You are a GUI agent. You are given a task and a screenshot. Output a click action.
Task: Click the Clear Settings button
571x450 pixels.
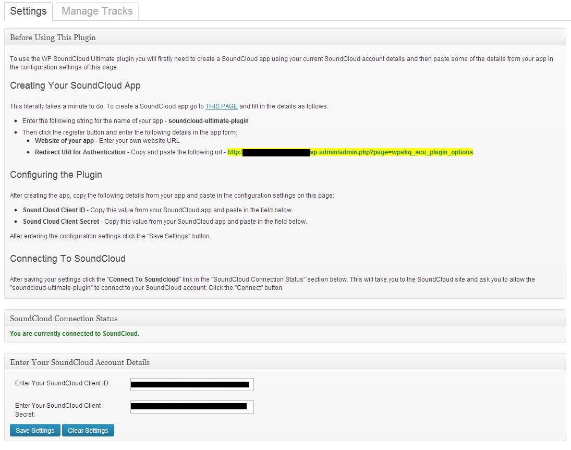coord(88,430)
